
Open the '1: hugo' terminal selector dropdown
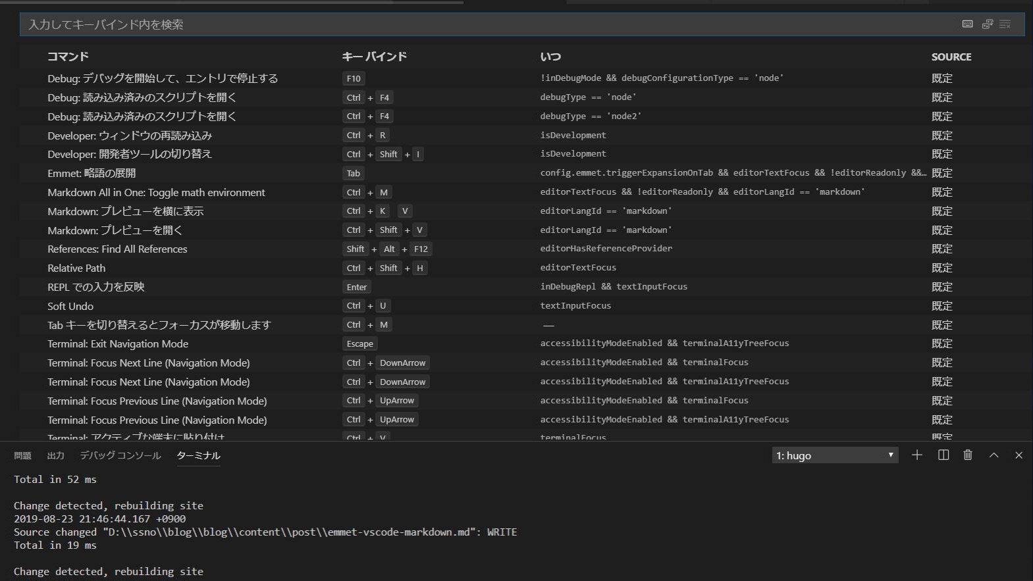(x=835, y=455)
